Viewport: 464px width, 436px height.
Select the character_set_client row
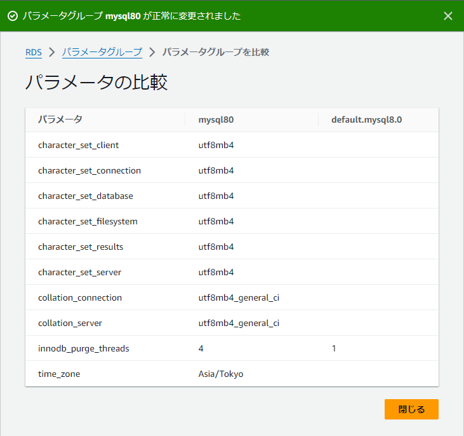pos(232,145)
